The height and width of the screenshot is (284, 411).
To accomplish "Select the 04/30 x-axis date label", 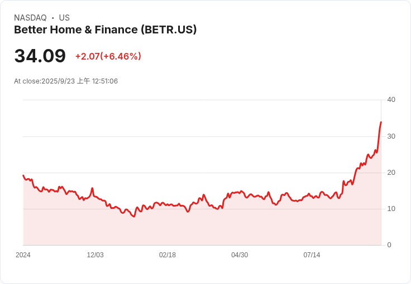I will point(240,255).
